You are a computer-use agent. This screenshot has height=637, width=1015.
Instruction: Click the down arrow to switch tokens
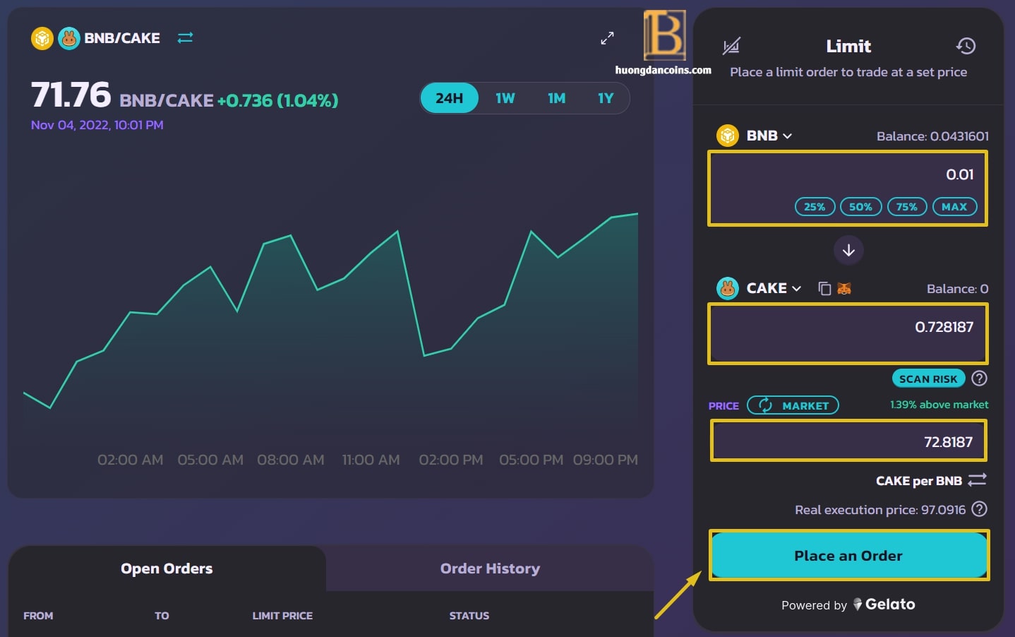point(848,250)
